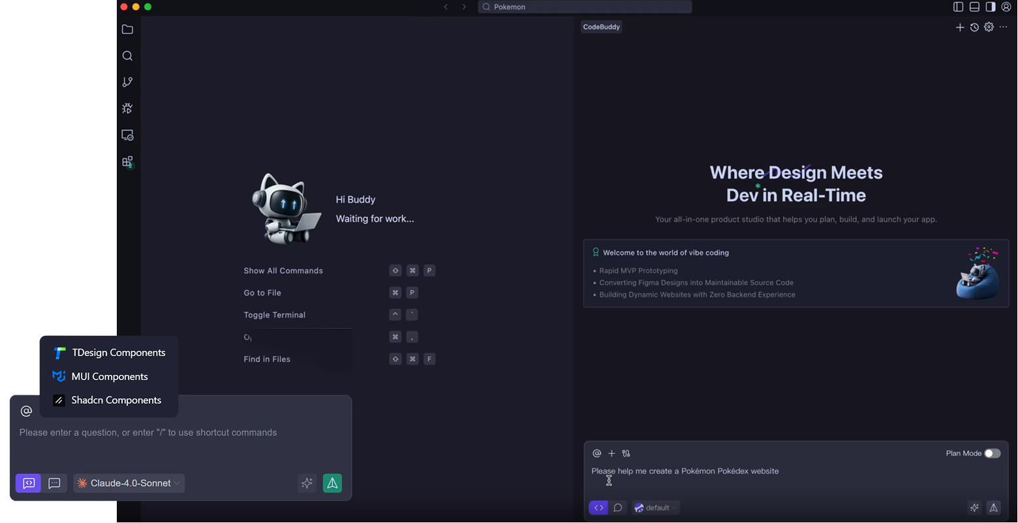Open the CodeBuddy more actions ellipsis
Screen dimensions: 1018x523
(x=1004, y=27)
